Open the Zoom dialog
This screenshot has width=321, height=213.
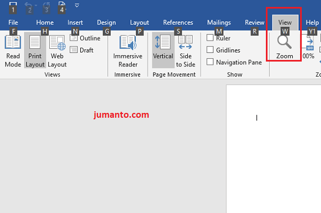(x=285, y=47)
